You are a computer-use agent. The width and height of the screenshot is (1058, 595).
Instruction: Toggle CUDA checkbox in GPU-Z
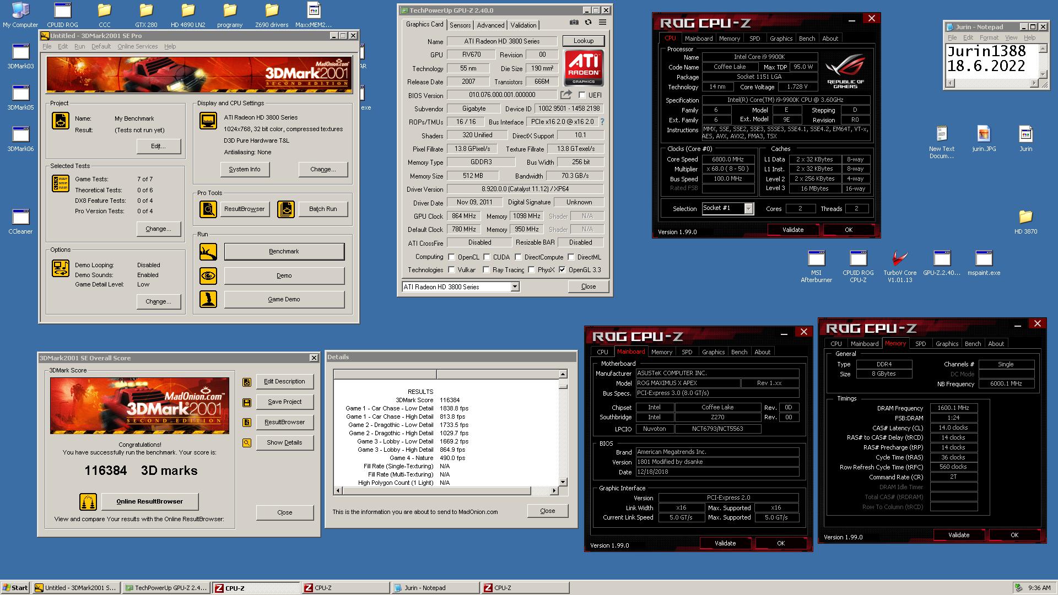pyautogui.click(x=487, y=257)
